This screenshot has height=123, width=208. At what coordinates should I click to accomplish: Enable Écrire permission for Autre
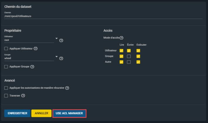pos(129,62)
